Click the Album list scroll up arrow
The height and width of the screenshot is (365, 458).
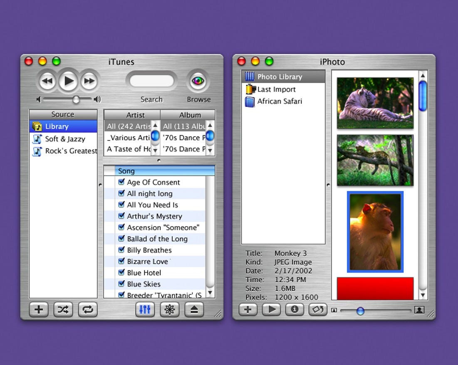[210, 125]
